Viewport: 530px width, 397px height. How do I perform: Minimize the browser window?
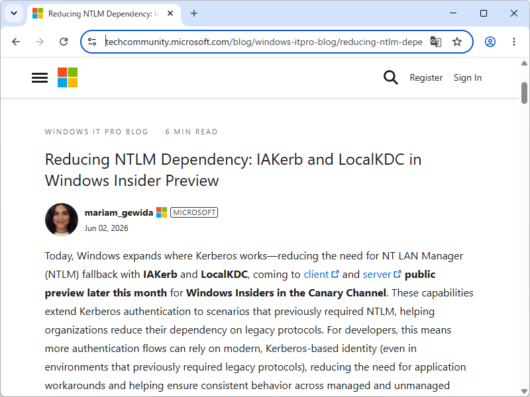coord(453,13)
